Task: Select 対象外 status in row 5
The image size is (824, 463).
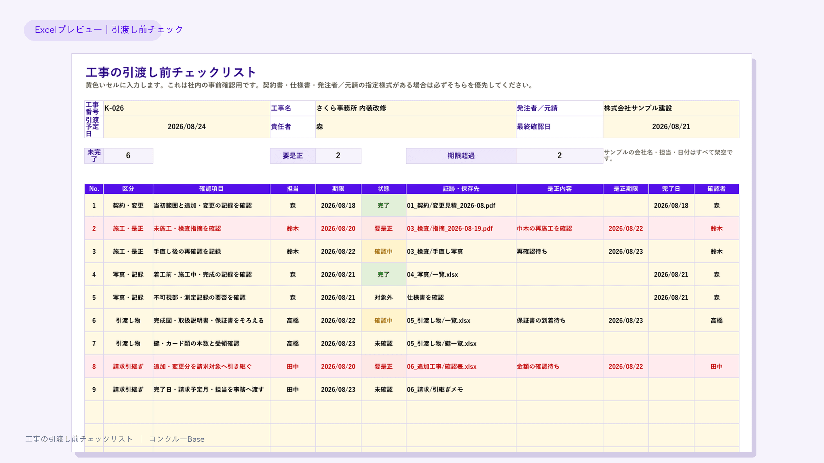Action: 383,297
